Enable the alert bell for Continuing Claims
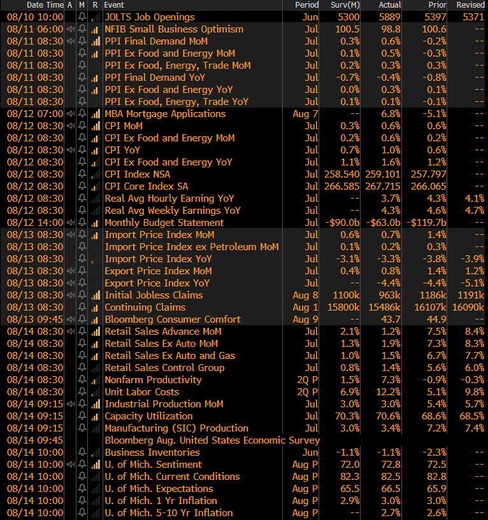Image resolution: width=488 pixels, height=520 pixels. point(82,307)
